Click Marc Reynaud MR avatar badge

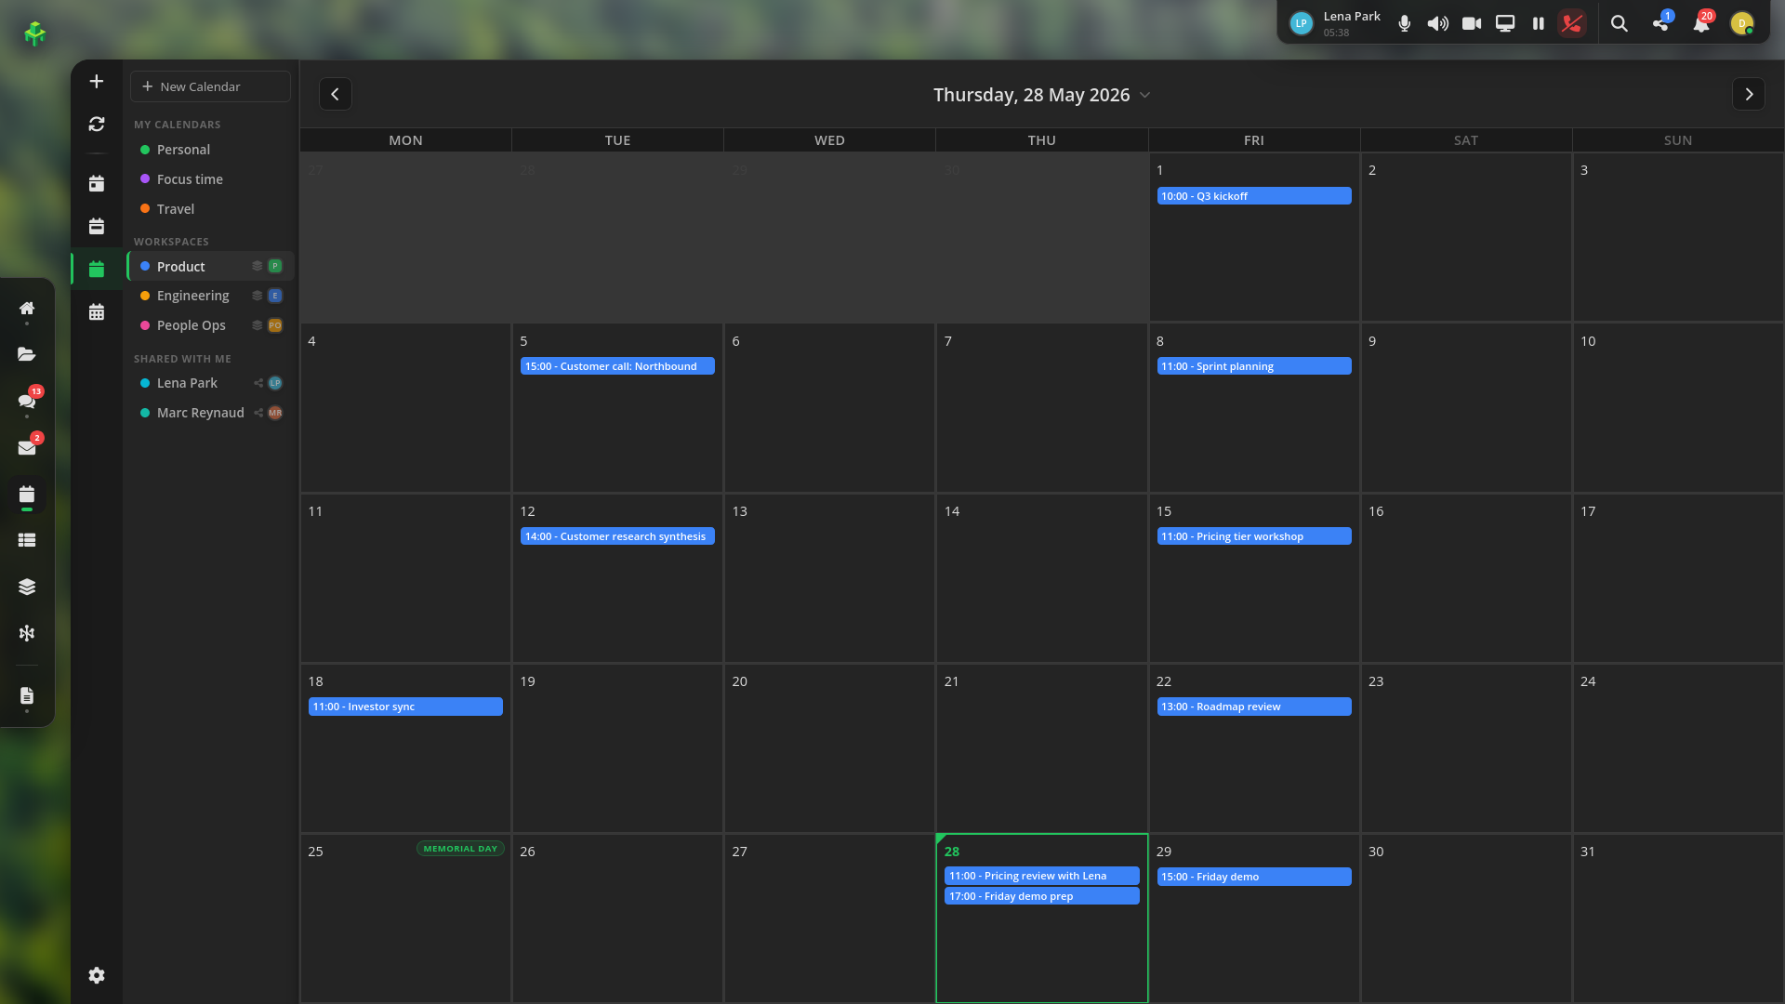(275, 413)
